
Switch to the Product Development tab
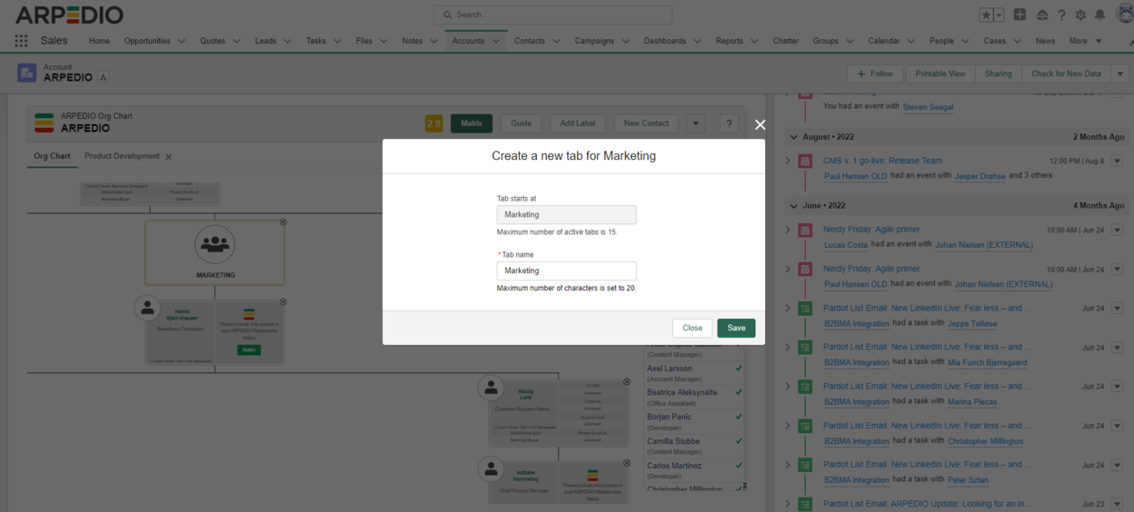tap(122, 156)
